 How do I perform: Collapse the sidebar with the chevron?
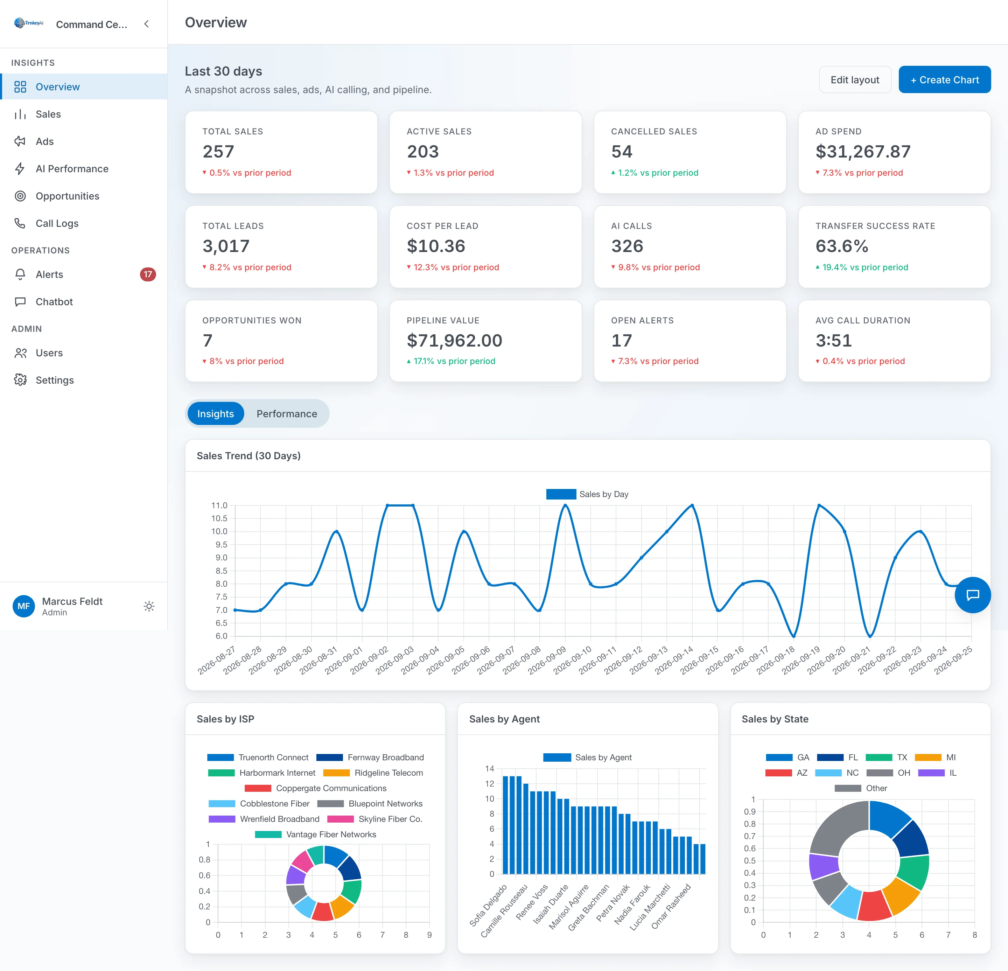(147, 24)
